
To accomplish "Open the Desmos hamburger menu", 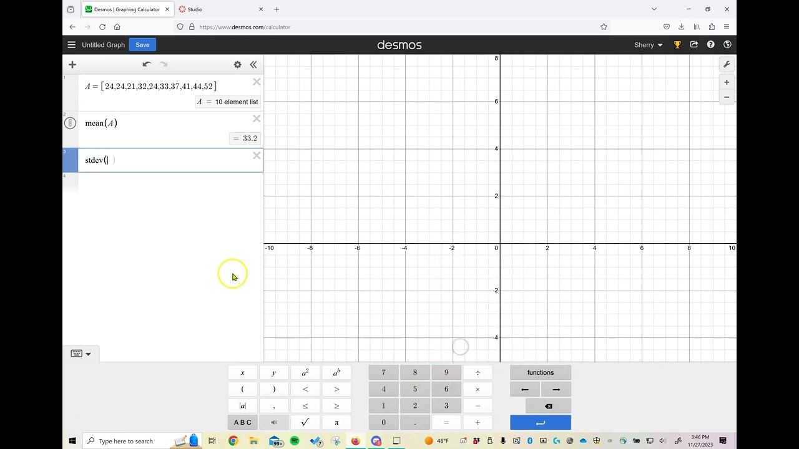I will pos(72,45).
